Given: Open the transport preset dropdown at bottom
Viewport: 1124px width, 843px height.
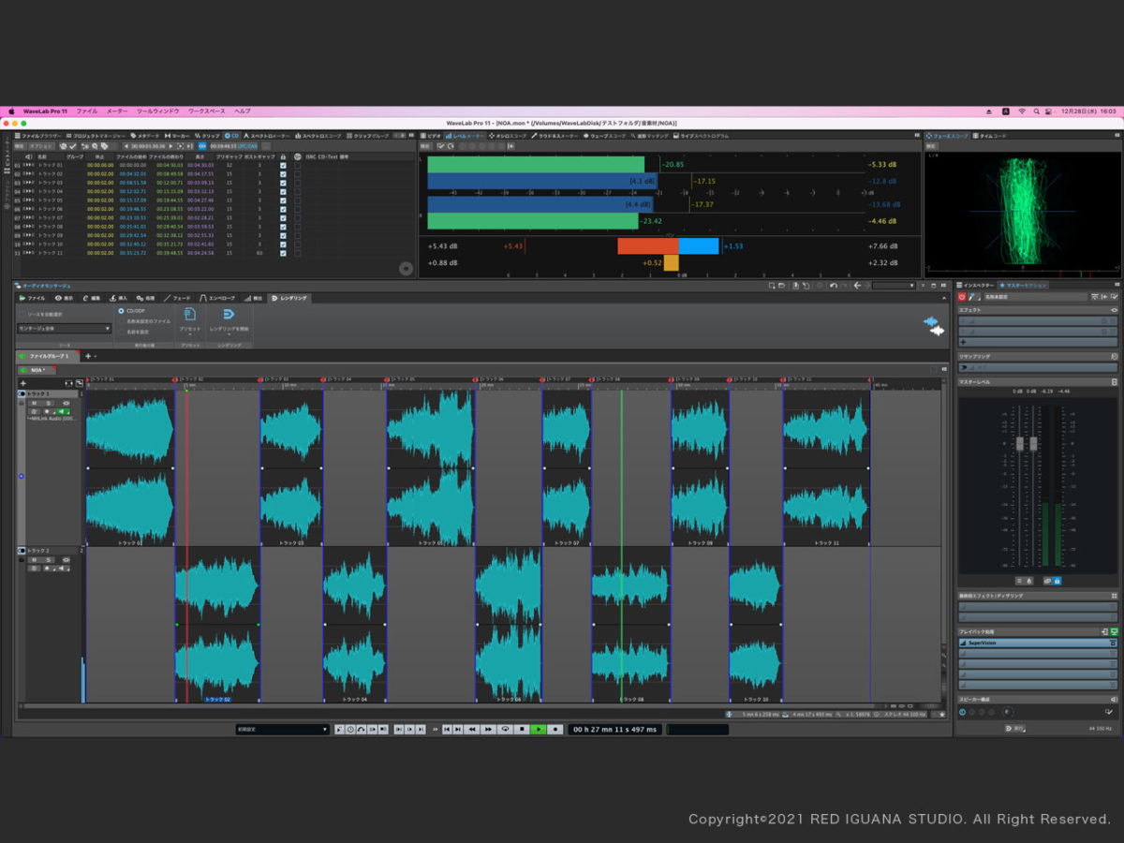Looking at the screenshot, I should coord(282,729).
